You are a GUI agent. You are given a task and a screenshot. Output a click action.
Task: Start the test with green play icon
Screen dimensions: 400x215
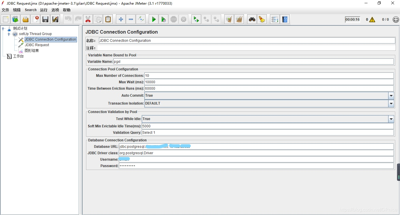154,20
